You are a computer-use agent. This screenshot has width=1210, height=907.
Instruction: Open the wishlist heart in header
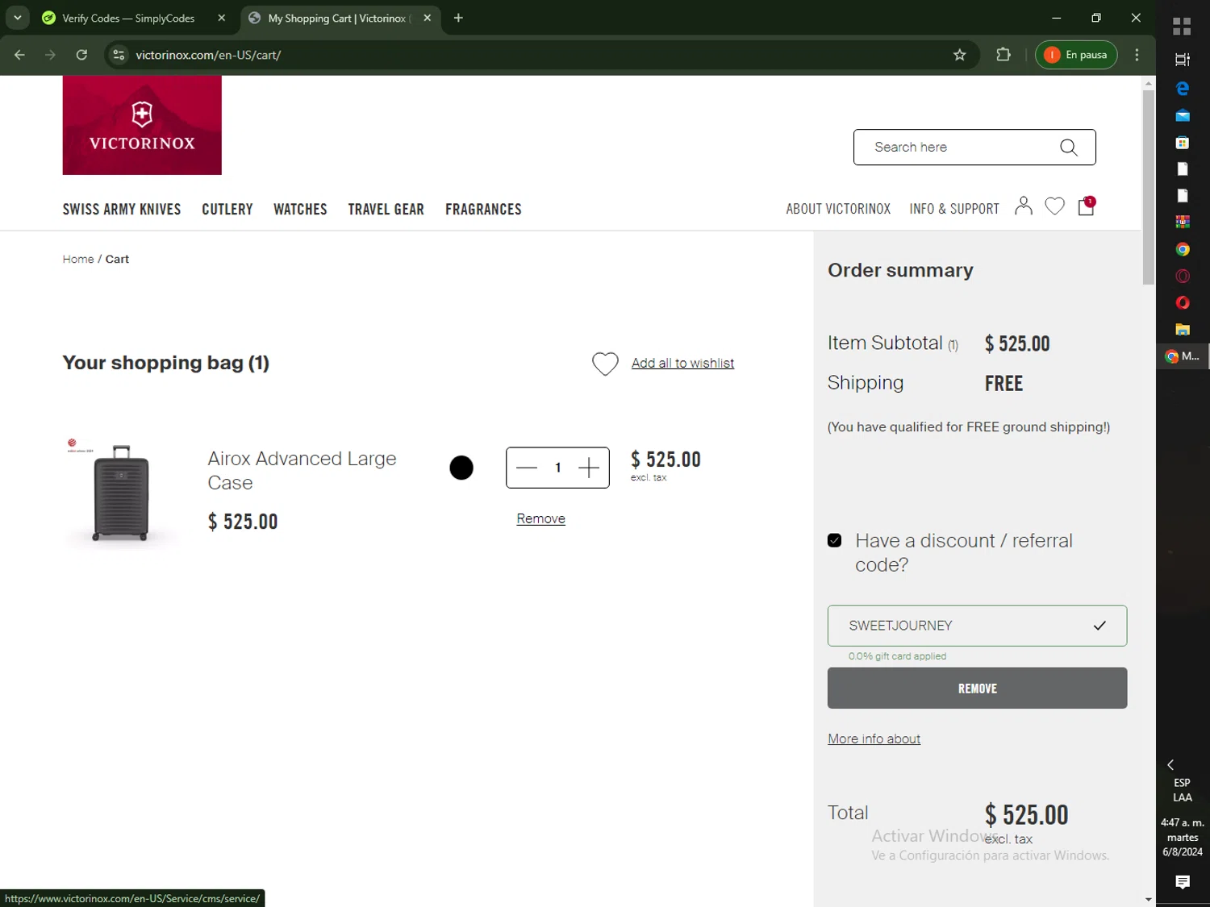[x=1054, y=206]
